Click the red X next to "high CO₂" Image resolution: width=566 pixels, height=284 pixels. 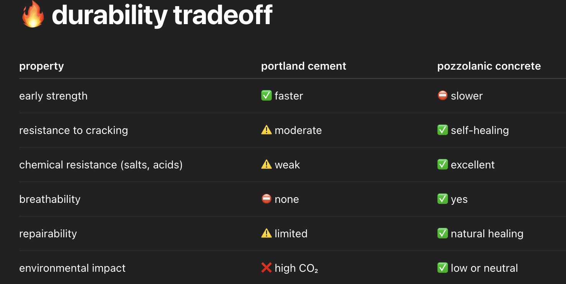266,268
